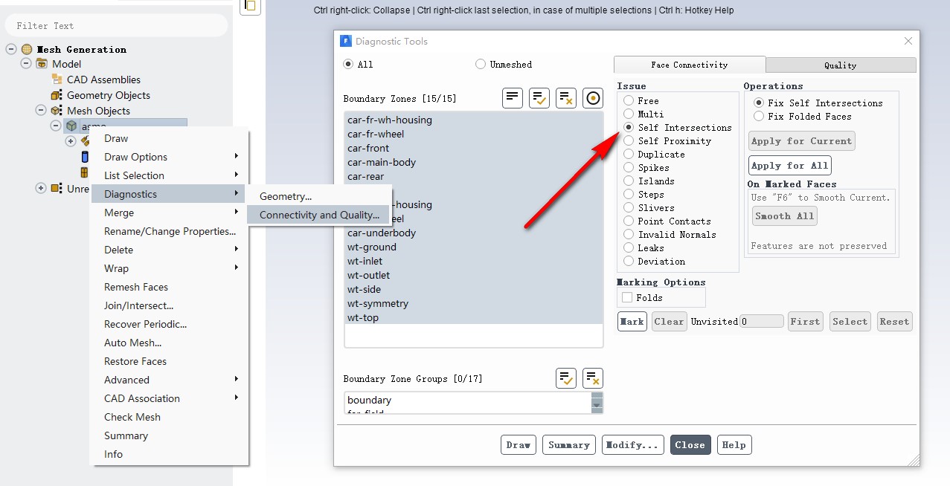Click the select-all icon for Boundary Zone Groups

pyautogui.click(x=566, y=378)
